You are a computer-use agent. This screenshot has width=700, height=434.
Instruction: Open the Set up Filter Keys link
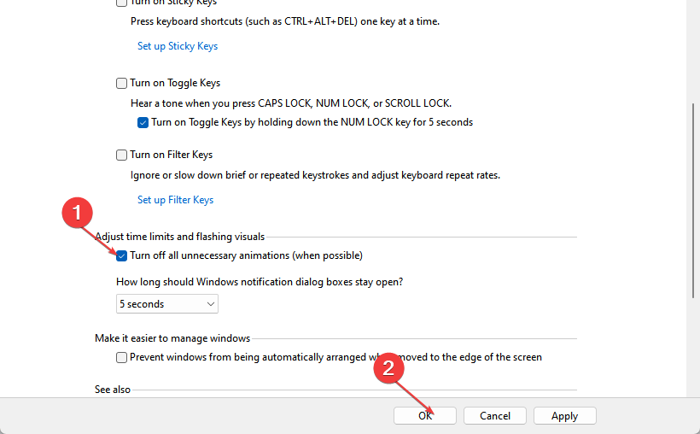(175, 200)
